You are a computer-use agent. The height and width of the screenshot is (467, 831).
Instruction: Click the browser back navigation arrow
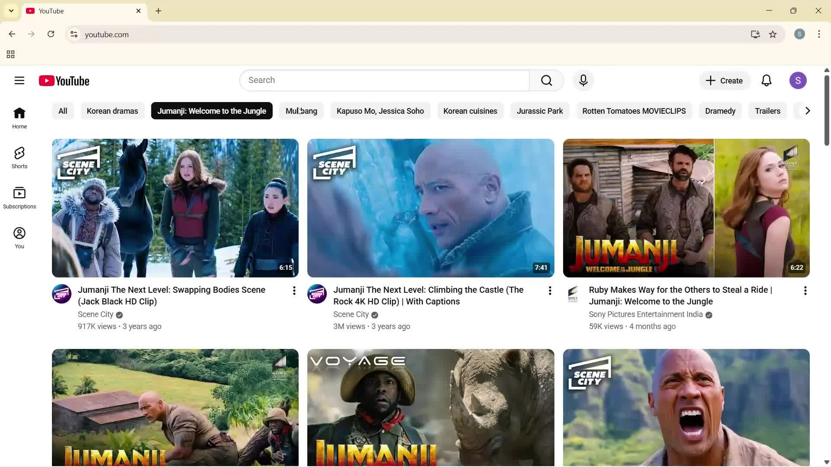pos(12,34)
